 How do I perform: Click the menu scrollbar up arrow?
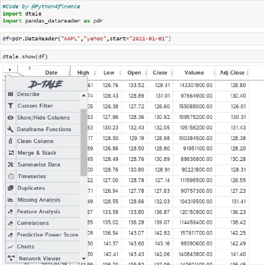click(x=84, y=95)
